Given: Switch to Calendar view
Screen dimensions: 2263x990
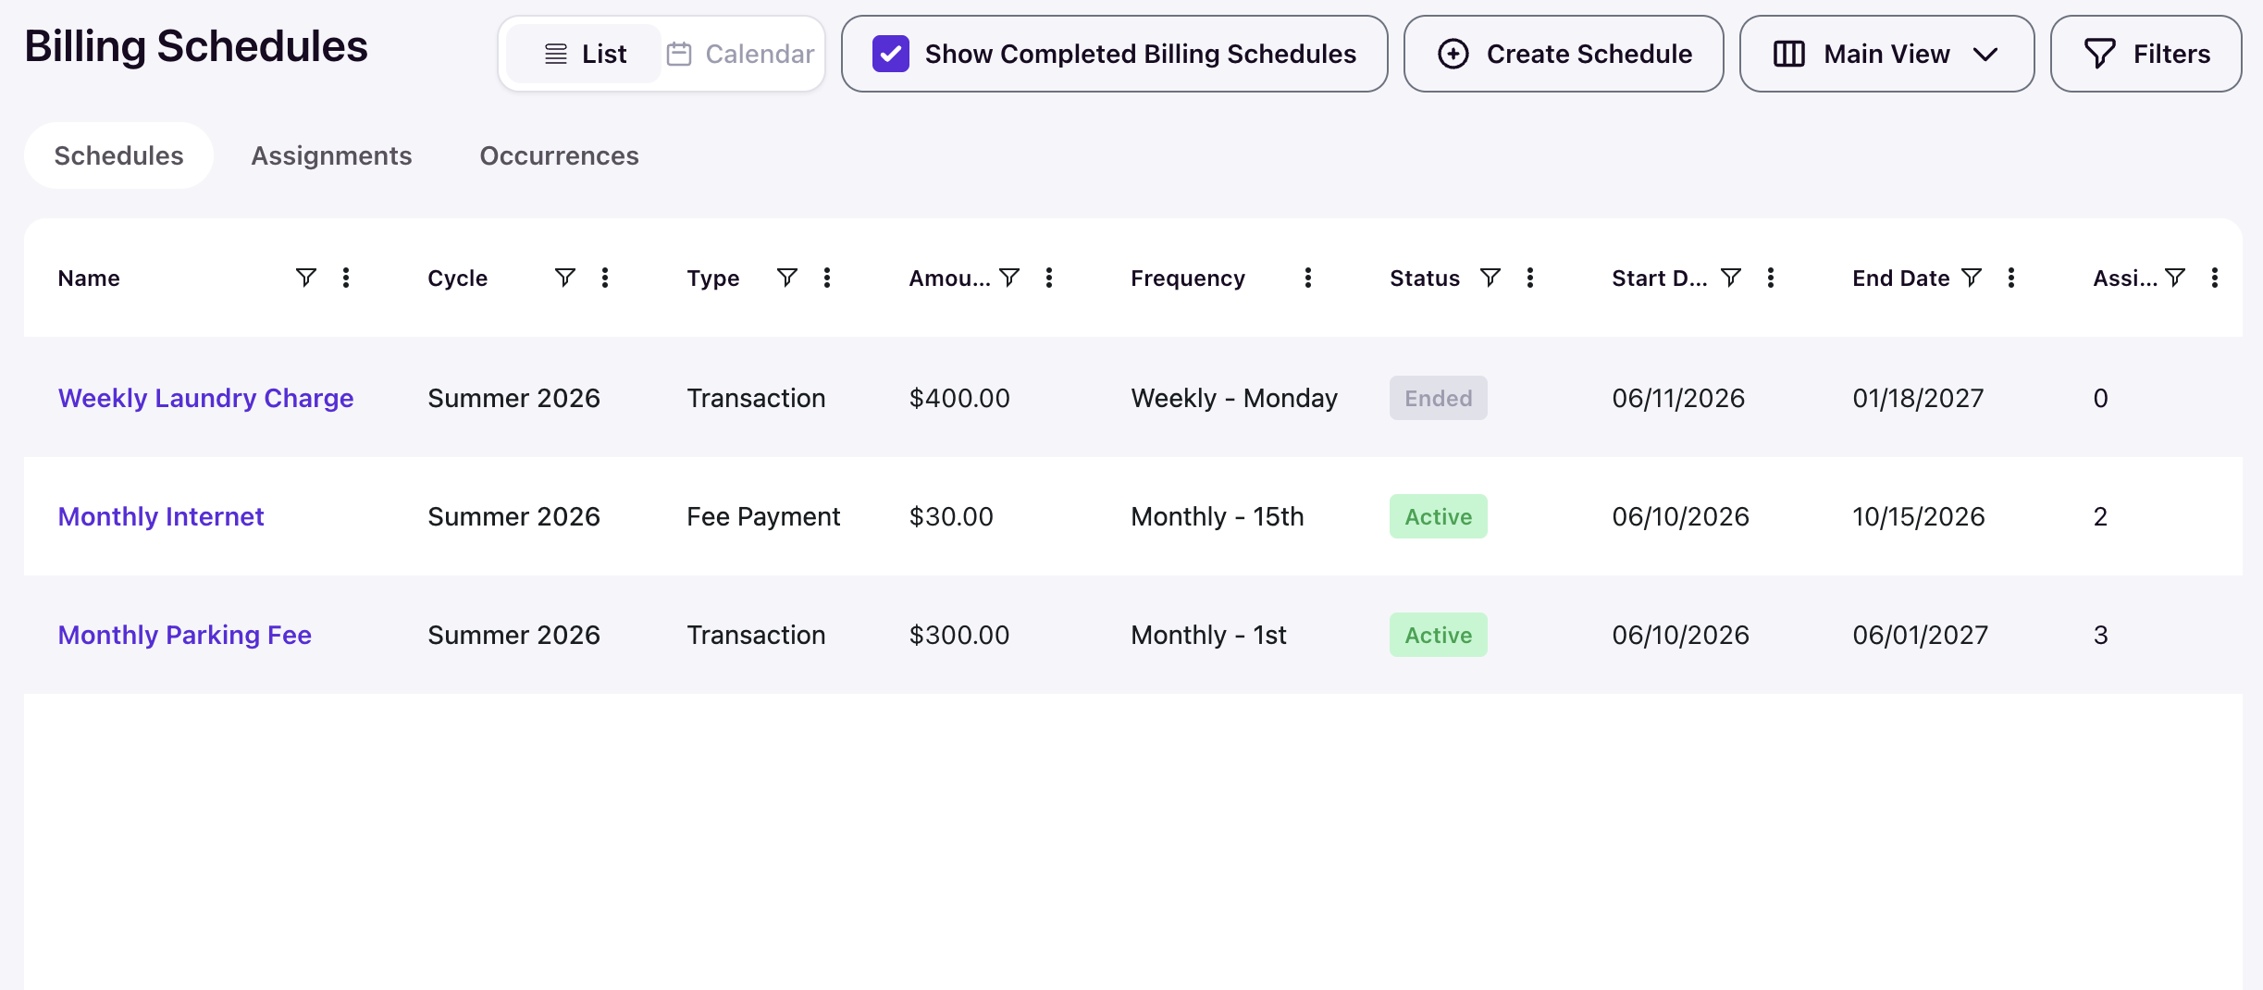Looking at the screenshot, I should [740, 54].
